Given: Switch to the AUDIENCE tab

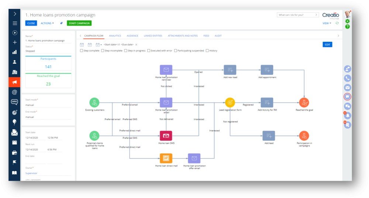Looking at the screenshot, I should (x=132, y=35).
